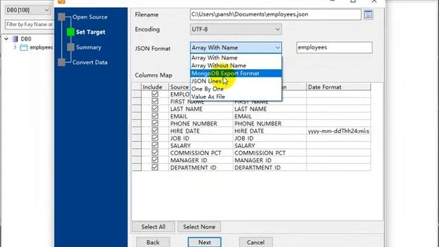Click the Convert Data step label
Screen dimensions: 439x247
pos(90,62)
